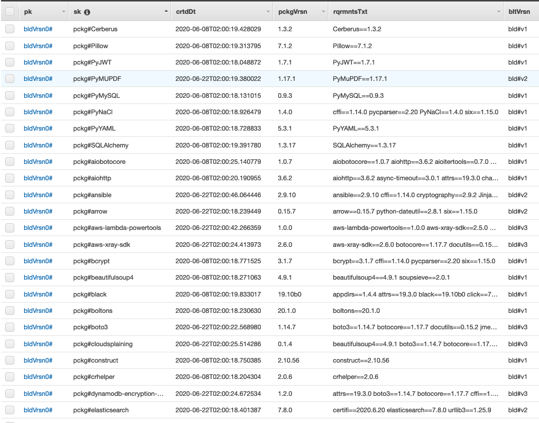539x423 pixels.
Task: Click bldVrsn0# link for pckg#aws-lambda-powertools
Action: coord(38,228)
